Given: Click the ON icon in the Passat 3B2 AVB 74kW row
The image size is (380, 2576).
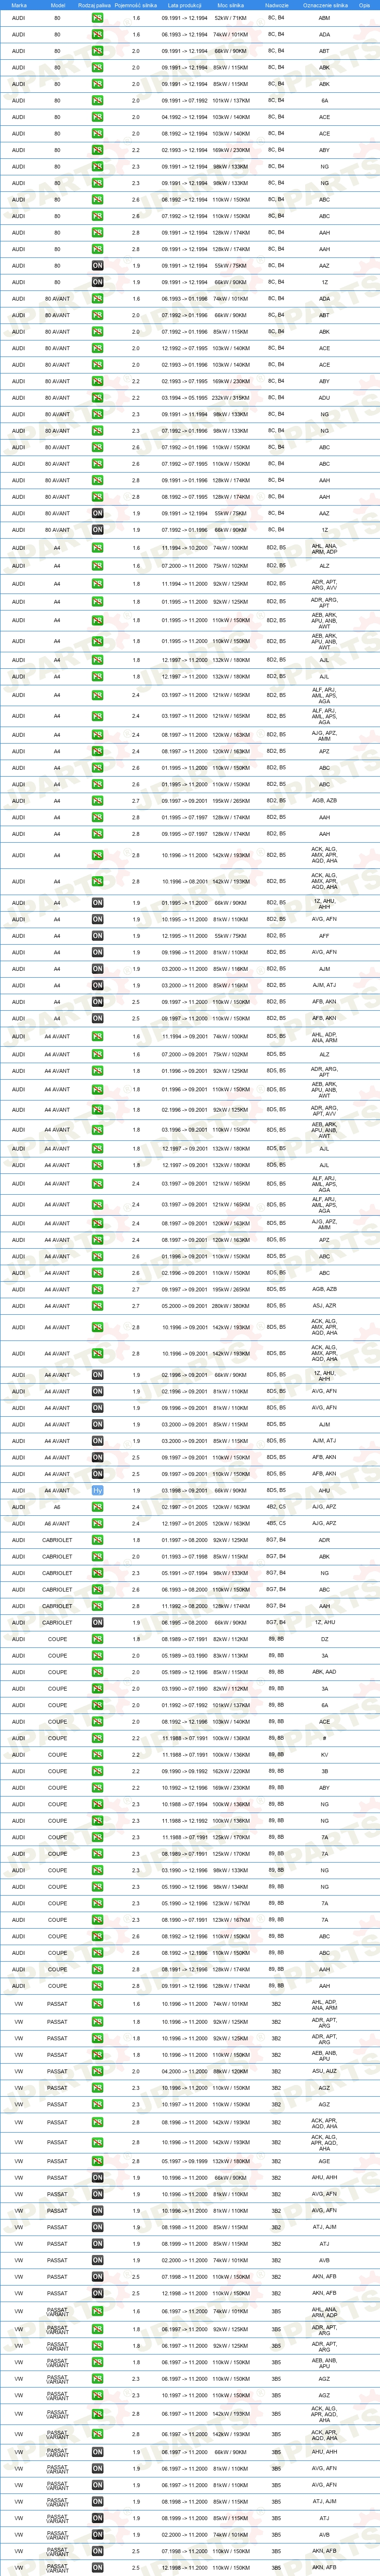Looking at the screenshot, I should coord(97,2260).
